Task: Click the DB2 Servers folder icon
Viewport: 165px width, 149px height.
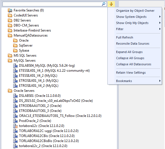Action: pyautogui.click(x=10, y=20)
